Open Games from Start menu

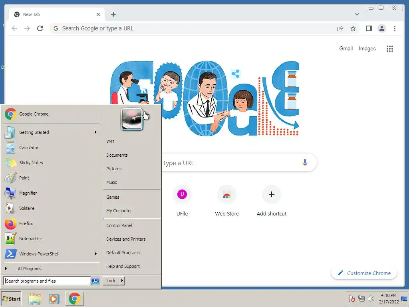(x=132, y=197)
